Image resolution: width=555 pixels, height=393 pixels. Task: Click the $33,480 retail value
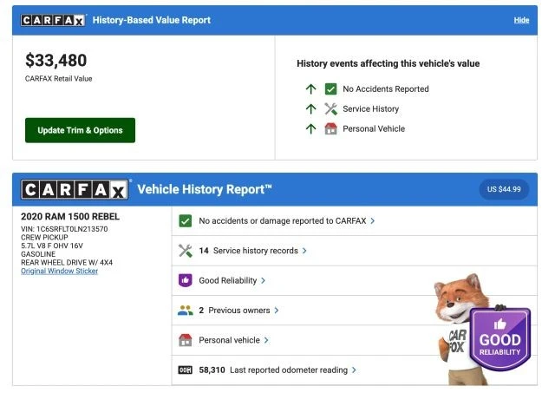coord(55,60)
